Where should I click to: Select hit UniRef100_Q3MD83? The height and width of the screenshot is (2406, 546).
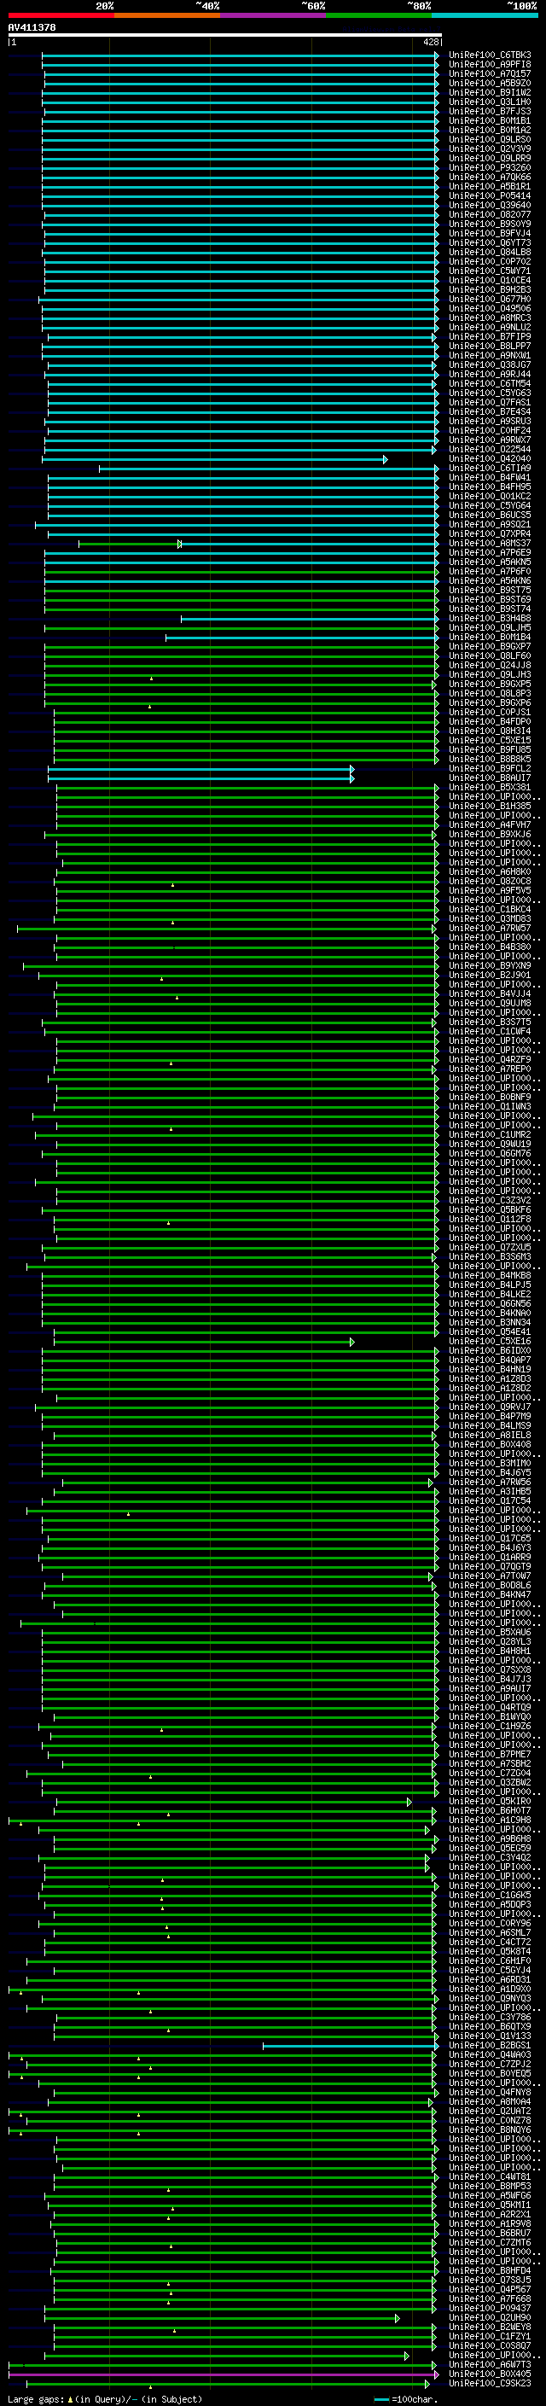point(490,919)
